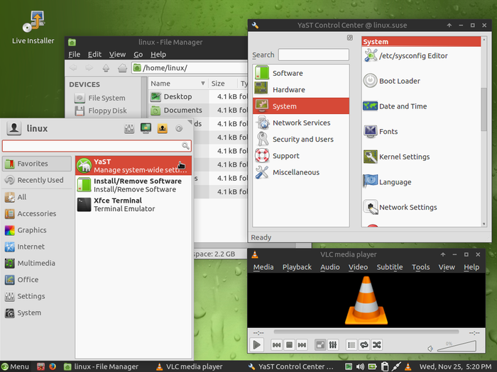Image resolution: width=497 pixels, height=372 pixels.
Task: Open the Go menu in File Manager
Action: [138, 54]
